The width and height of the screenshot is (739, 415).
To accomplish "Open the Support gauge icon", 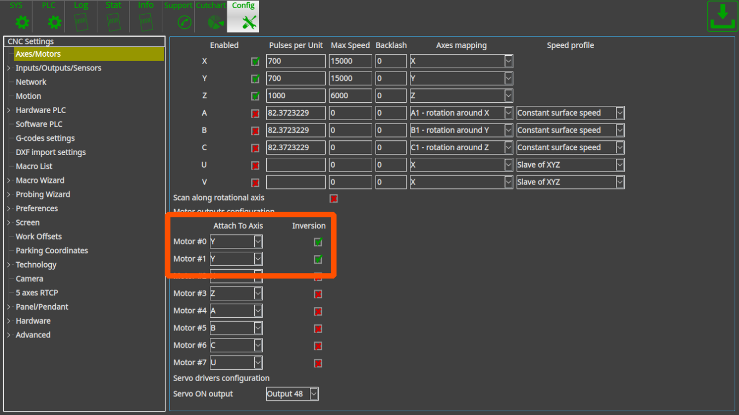I will click(185, 22).
